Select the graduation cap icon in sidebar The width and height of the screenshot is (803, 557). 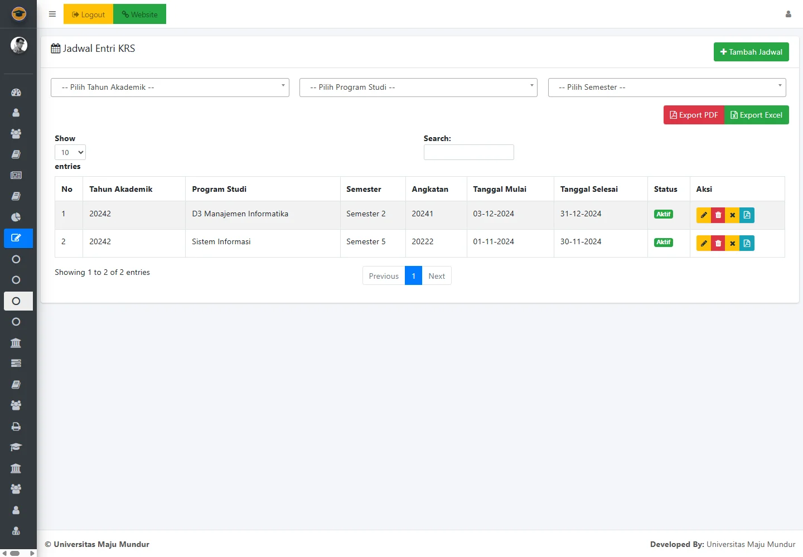click(16, 447)
